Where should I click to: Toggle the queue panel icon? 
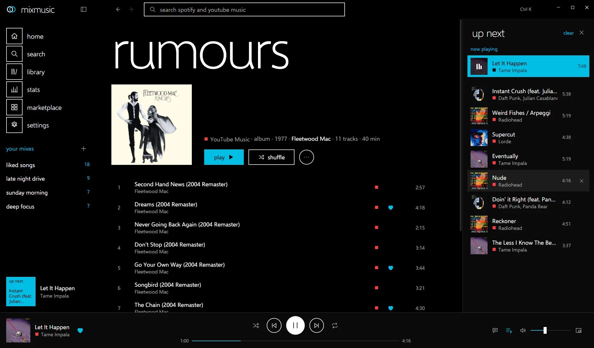click(x=509, y=330)
